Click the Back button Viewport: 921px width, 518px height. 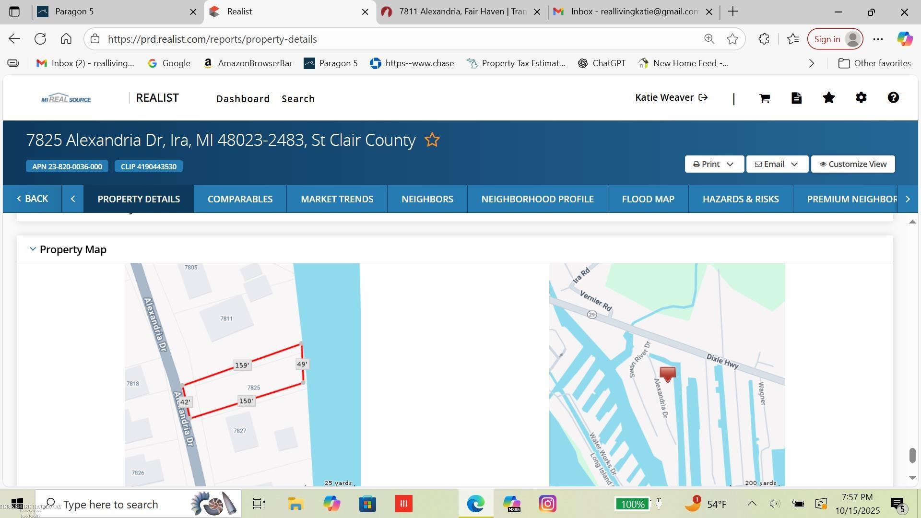tap(33, 199)
